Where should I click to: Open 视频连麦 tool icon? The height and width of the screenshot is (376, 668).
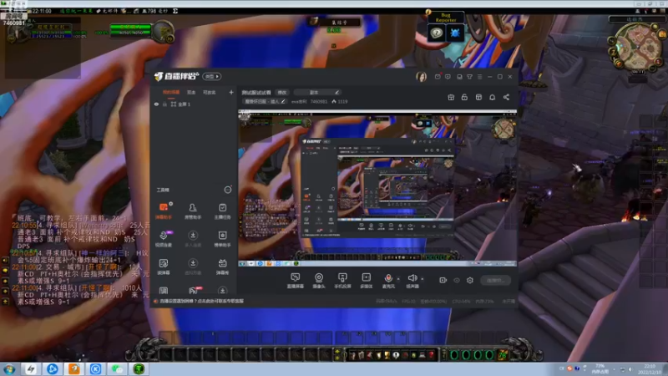pyautogui.click(x=164, y=238)
